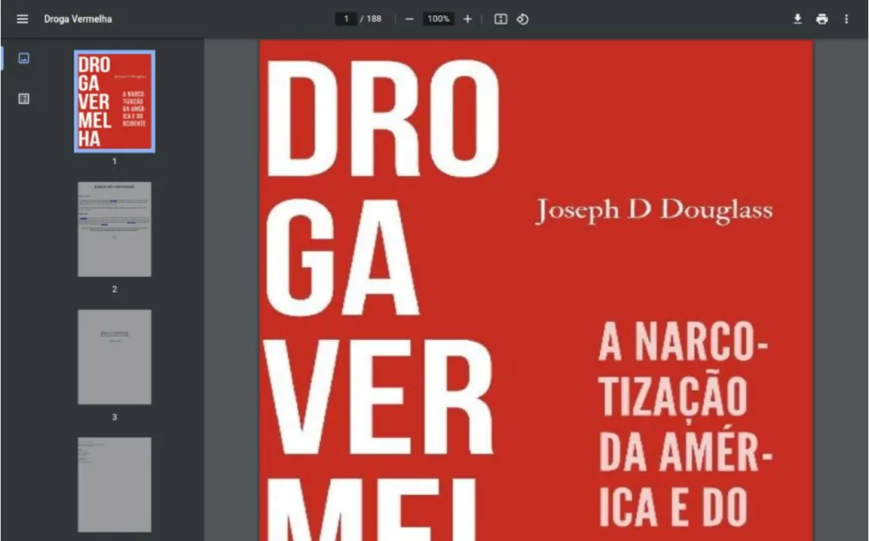Click the document scrollbar

pyautogui.click(x=863, y=254)
